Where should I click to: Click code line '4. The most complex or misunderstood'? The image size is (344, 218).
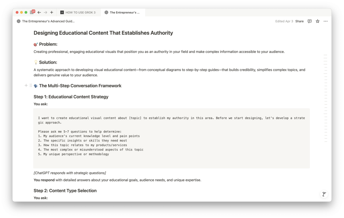(91, 149)
